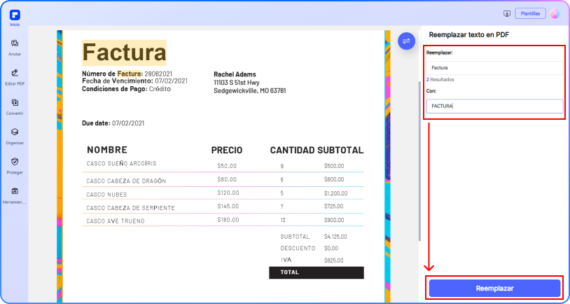Click the $4,125.00 subtotal amount
The height and width of the screenshot is (304, 570).
pyautogui.click(x=335, y=237)
